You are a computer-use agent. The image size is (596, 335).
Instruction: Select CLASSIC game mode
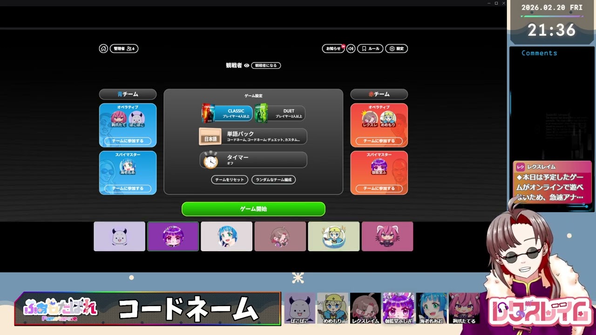227,113
